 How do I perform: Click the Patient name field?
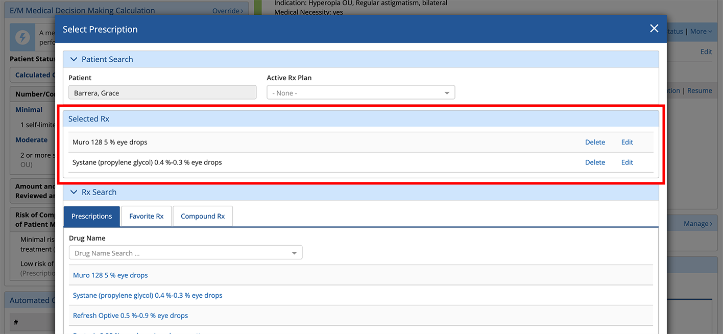point(162,93)
